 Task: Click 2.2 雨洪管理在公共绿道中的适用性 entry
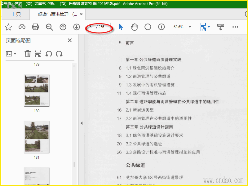[159, 118]
